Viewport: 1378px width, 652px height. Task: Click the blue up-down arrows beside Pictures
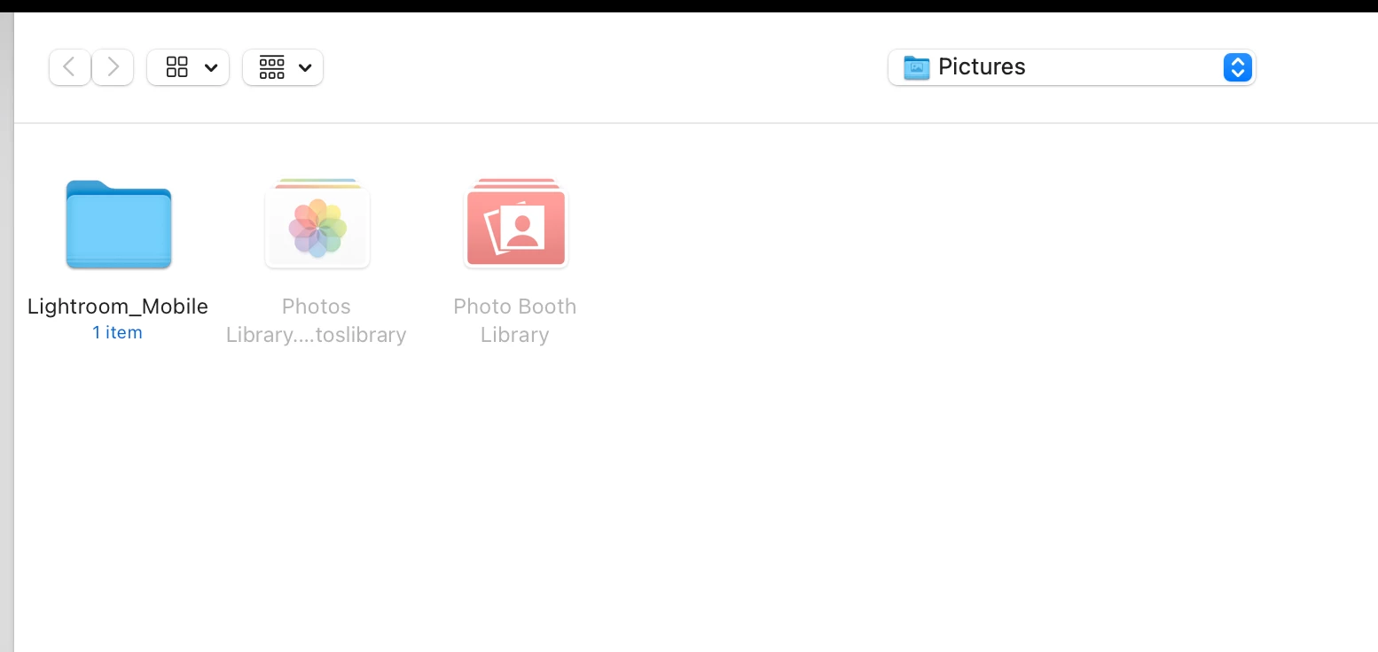click(1237, 67)
